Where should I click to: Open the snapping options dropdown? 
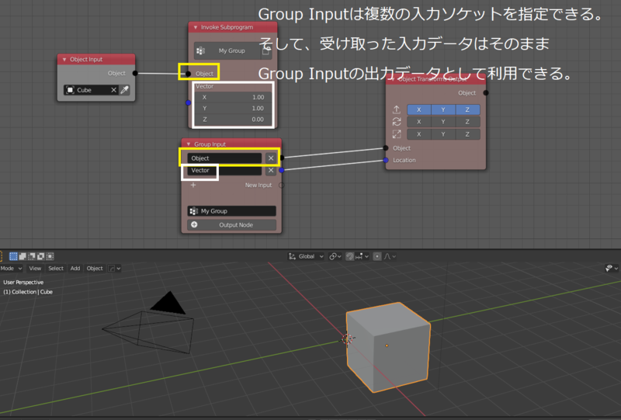363,256
